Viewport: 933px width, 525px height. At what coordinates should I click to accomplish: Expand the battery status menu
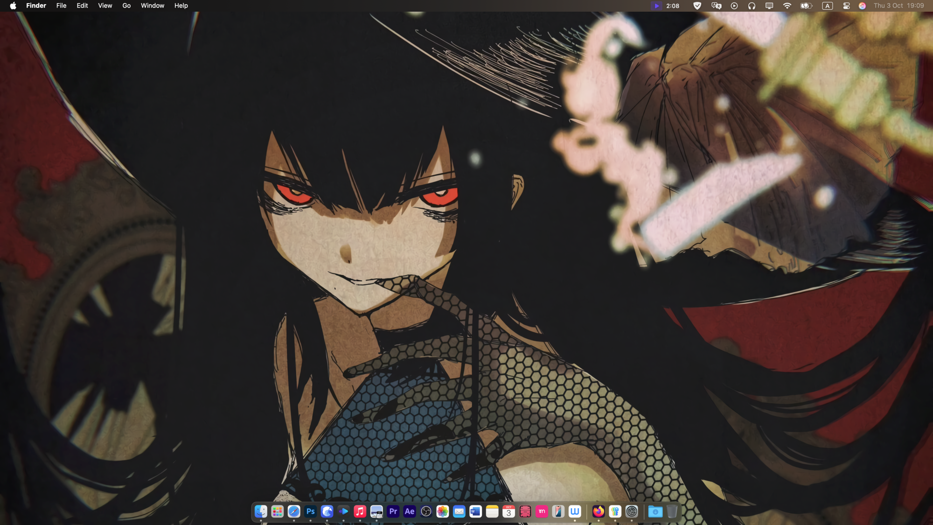pyautogui.click(x=806, y=6)
